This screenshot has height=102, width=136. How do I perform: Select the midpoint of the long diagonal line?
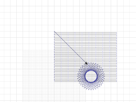coord(70,47)
